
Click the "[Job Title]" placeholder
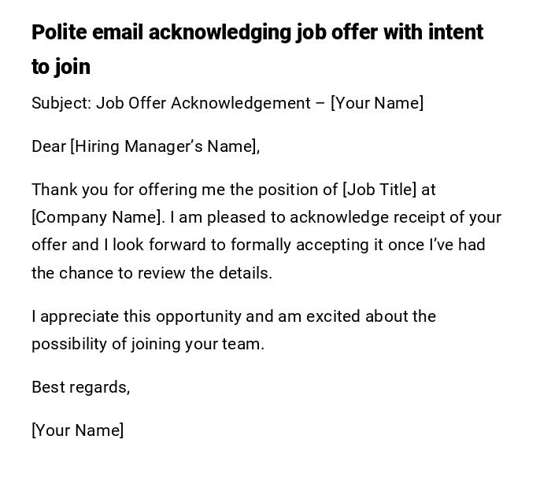[379, 190]
